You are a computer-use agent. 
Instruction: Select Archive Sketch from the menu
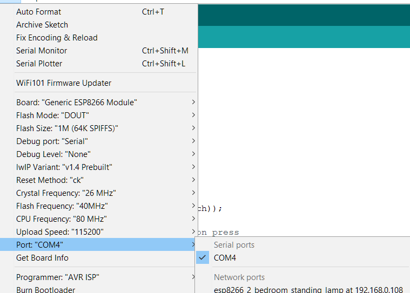42,24
